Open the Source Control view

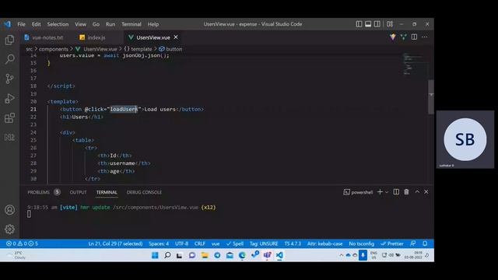(x=9, y=79)
